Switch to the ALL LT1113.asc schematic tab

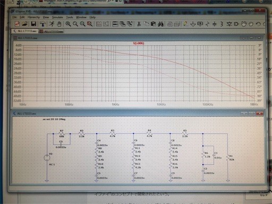point(25,31)
